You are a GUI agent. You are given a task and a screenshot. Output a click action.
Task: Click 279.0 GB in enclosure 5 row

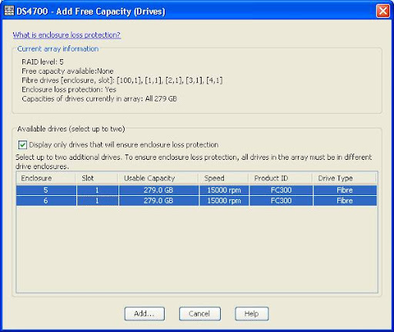click(159, 191)
